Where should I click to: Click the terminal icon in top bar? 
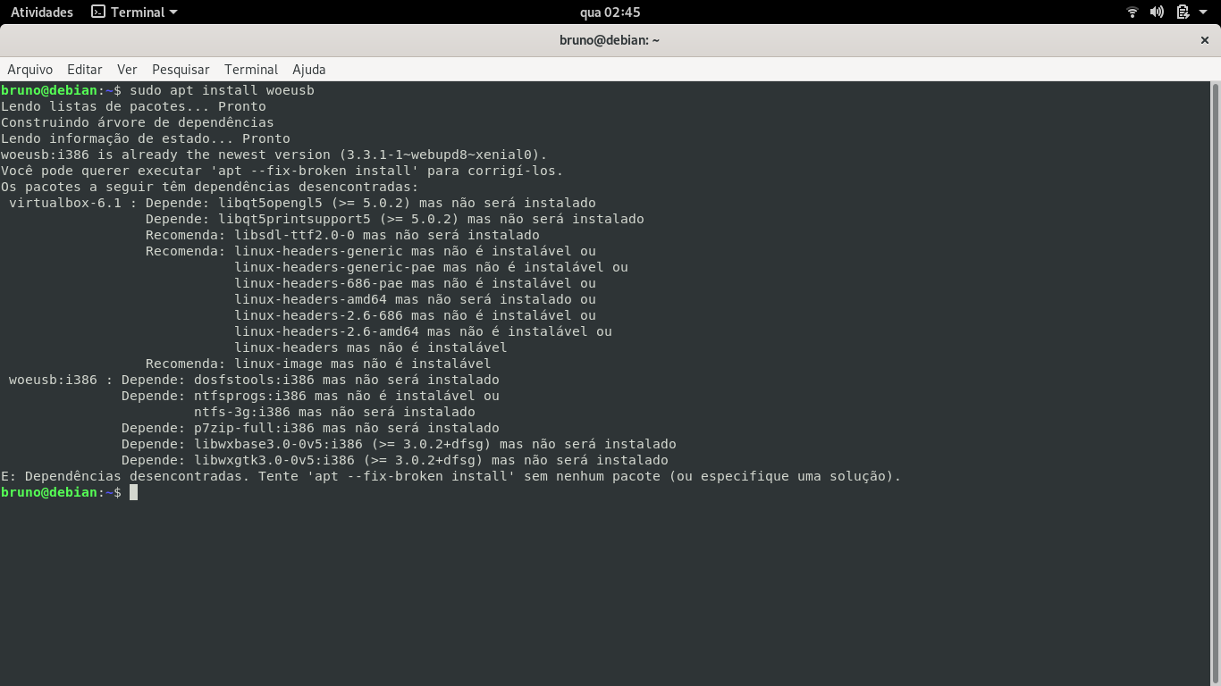point(98,13)
